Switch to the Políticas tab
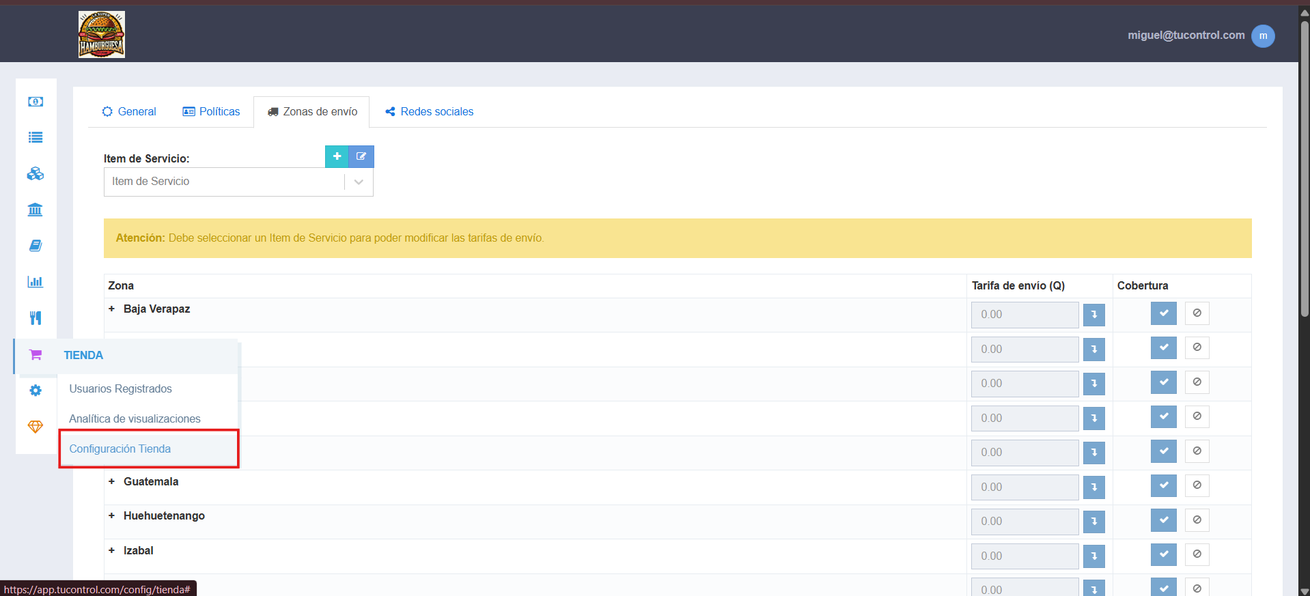This screenshot has width=1310, height=596. (x=211, y=111)
